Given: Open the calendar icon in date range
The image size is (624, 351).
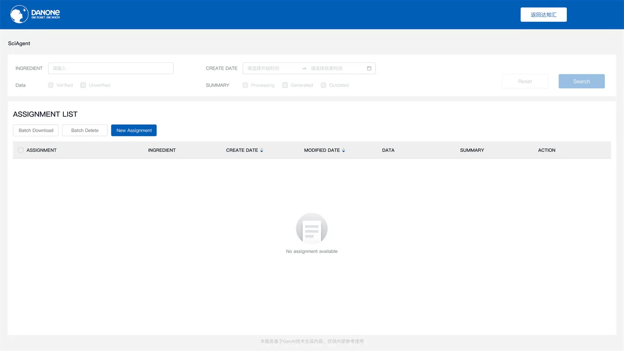Looking at the screenshot, I should tap(369, 68).
